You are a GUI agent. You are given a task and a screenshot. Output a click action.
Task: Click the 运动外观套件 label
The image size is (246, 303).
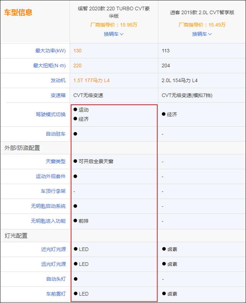pos(51,176)
